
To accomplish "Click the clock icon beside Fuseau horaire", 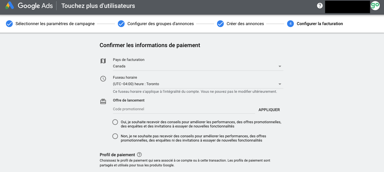I will point(103,79).
